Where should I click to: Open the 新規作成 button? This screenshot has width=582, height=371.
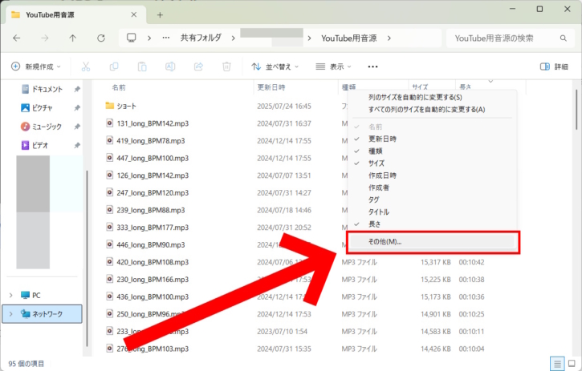(x=38, y=67)
